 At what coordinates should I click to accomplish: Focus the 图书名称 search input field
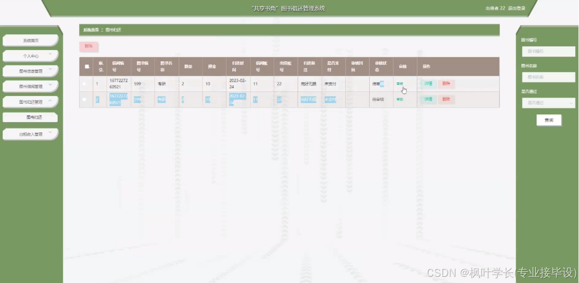coord(549,77)
